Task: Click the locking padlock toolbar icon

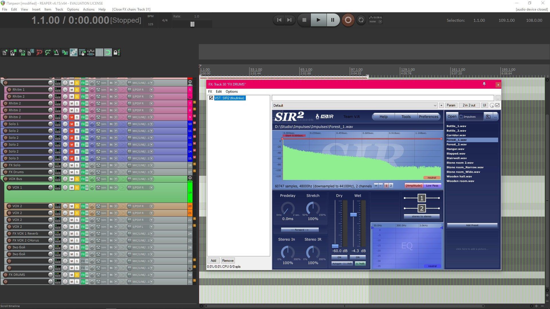Action: 116,53
